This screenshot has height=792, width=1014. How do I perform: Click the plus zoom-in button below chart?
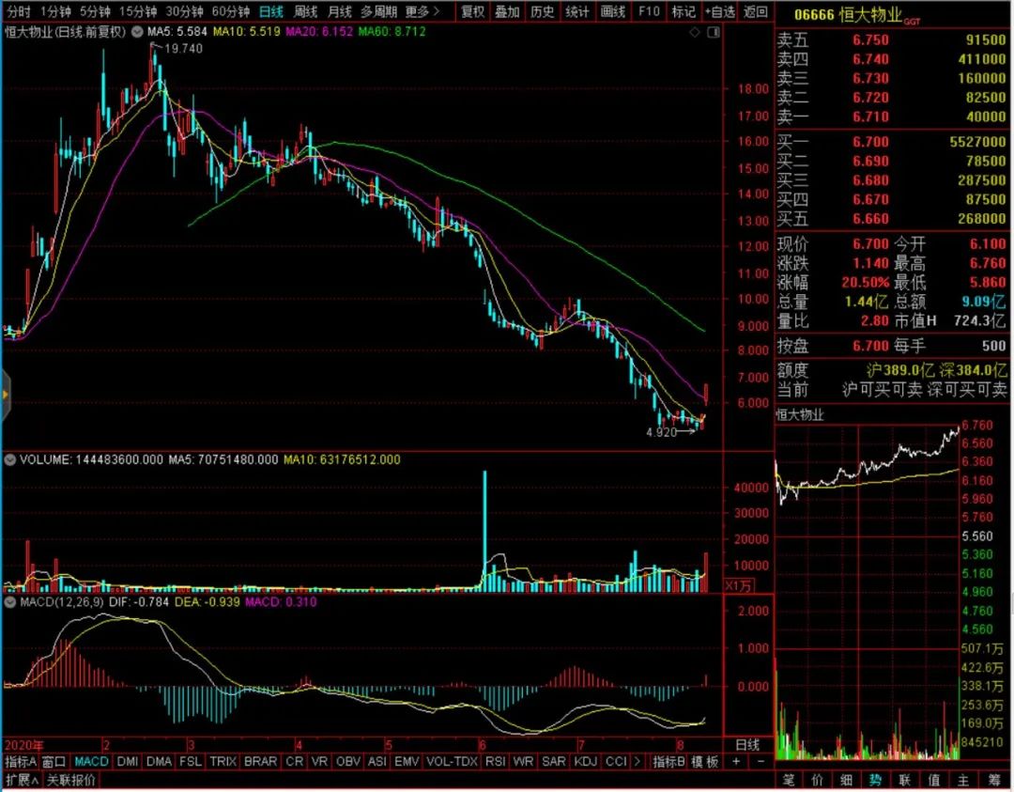tap(736, 761)
